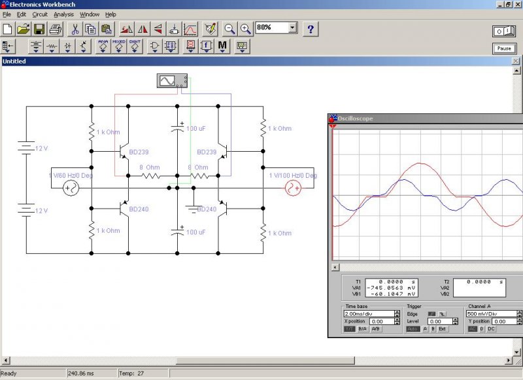Flip component vertically icon

coord(158,29)
